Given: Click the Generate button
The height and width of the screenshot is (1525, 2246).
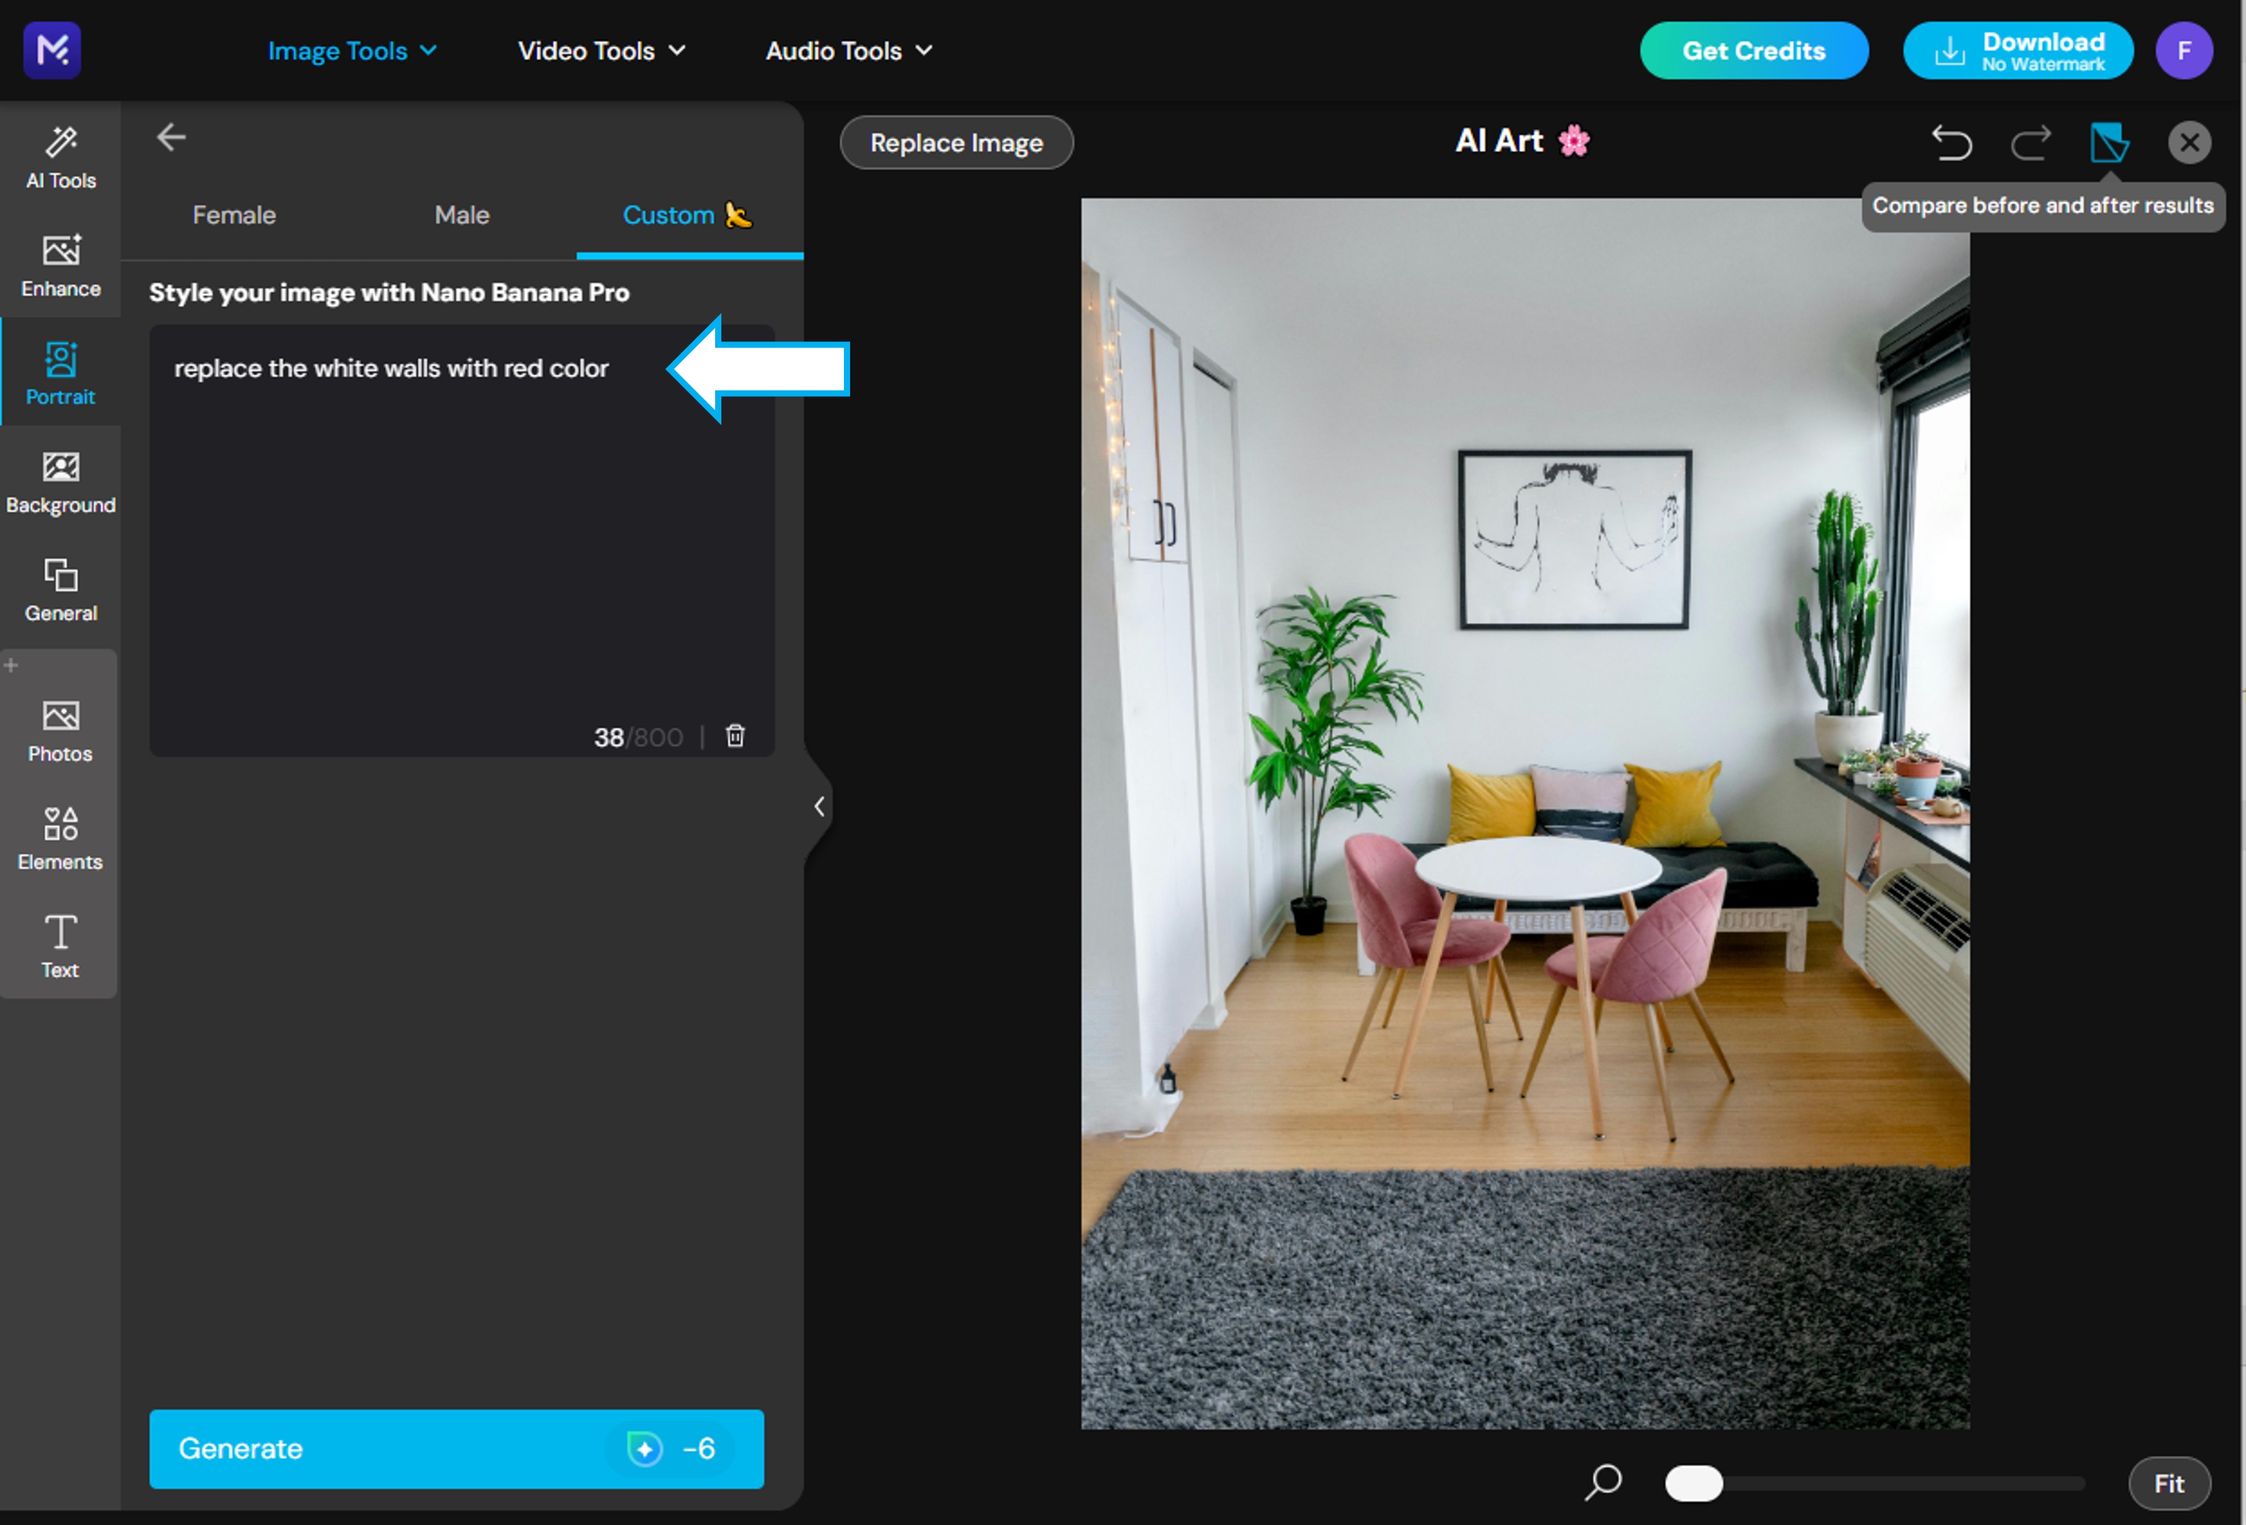Looking at the screenshot, I should tap(456, 1449).
